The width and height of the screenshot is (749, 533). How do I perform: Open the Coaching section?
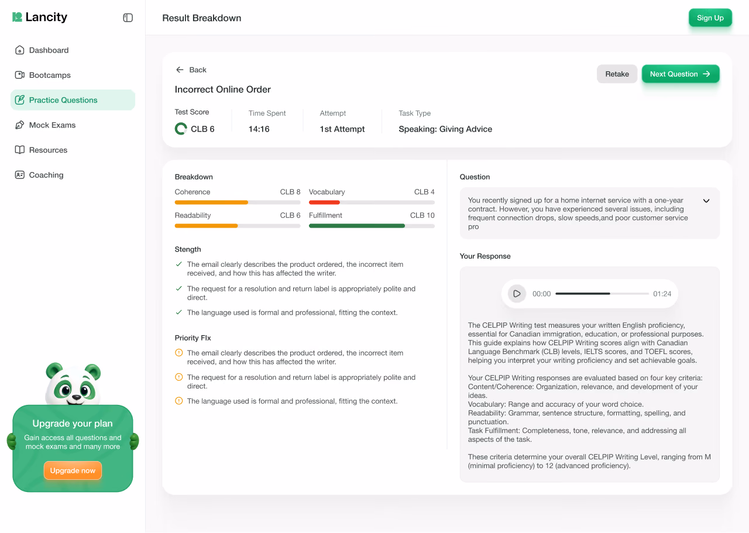(x=73, y=175)
